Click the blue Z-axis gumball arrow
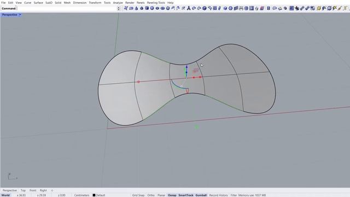 point(186,67)
